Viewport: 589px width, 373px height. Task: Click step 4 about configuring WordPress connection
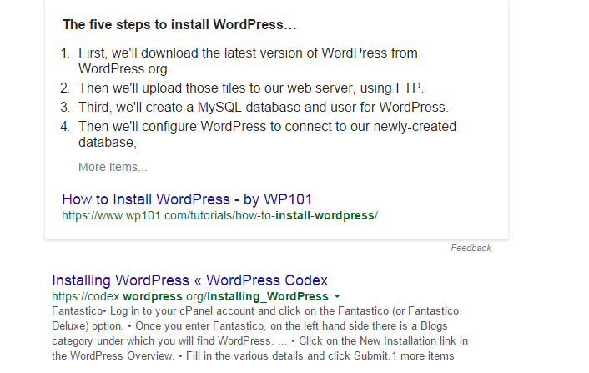click(x=267, y=134)
